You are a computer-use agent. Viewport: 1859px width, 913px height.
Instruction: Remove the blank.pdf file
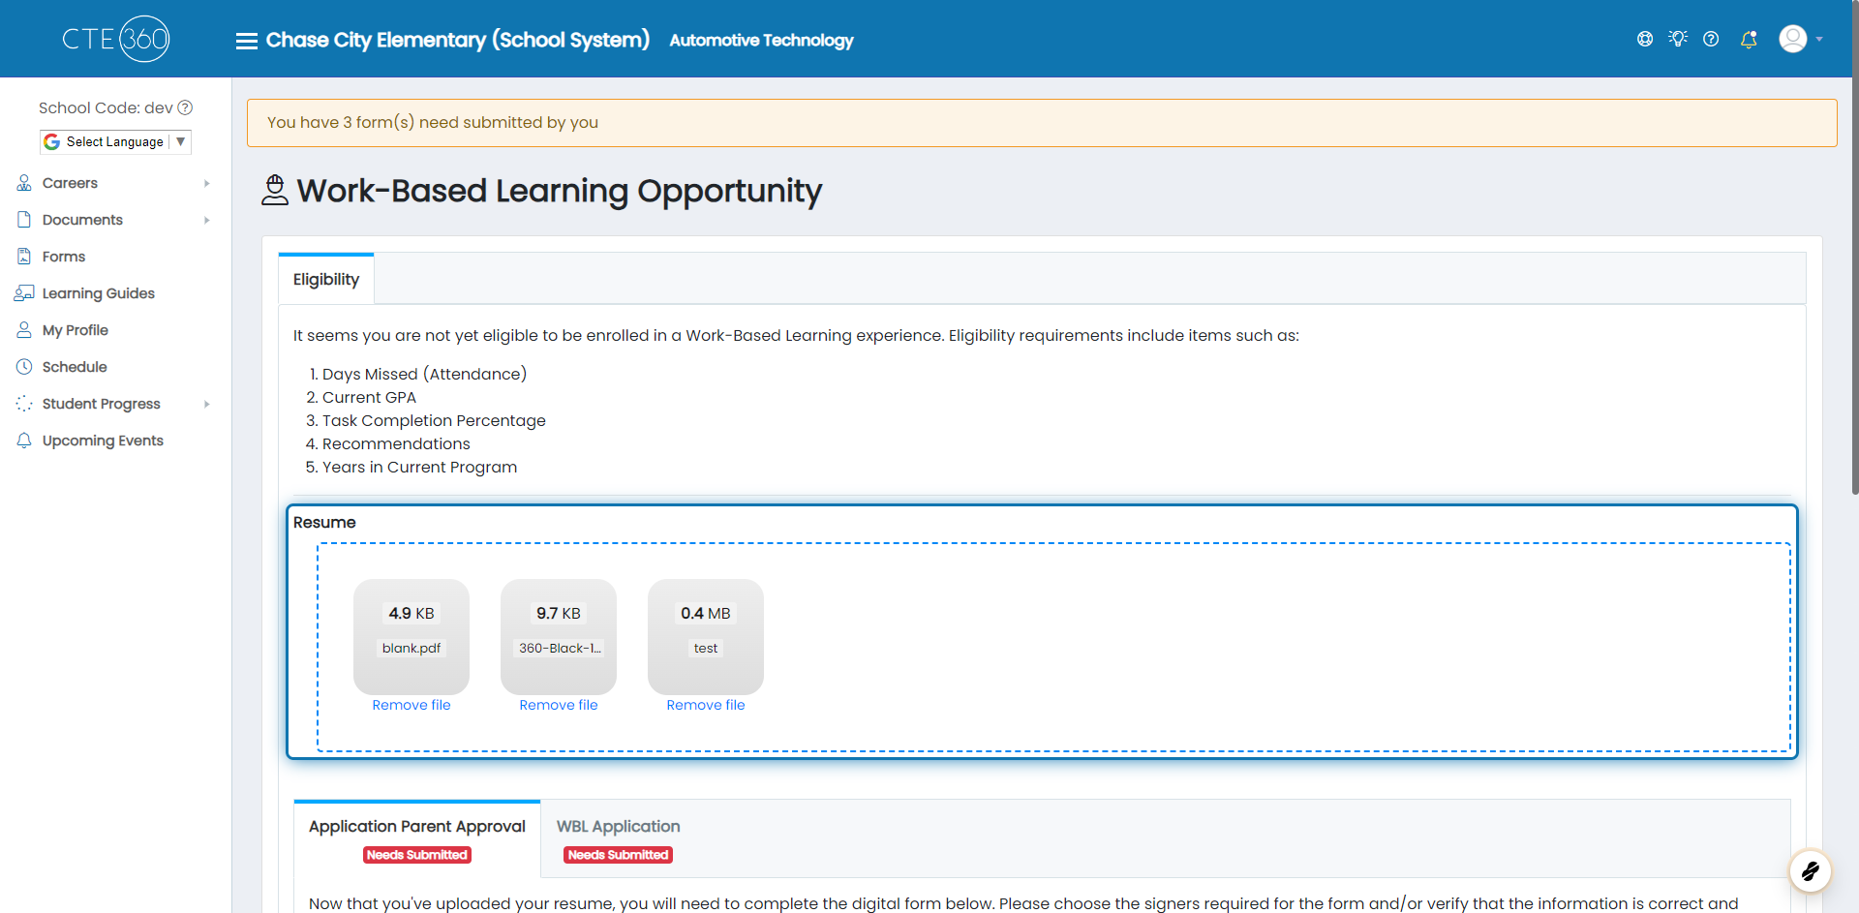pyautogui.click(x=411, y=705)
